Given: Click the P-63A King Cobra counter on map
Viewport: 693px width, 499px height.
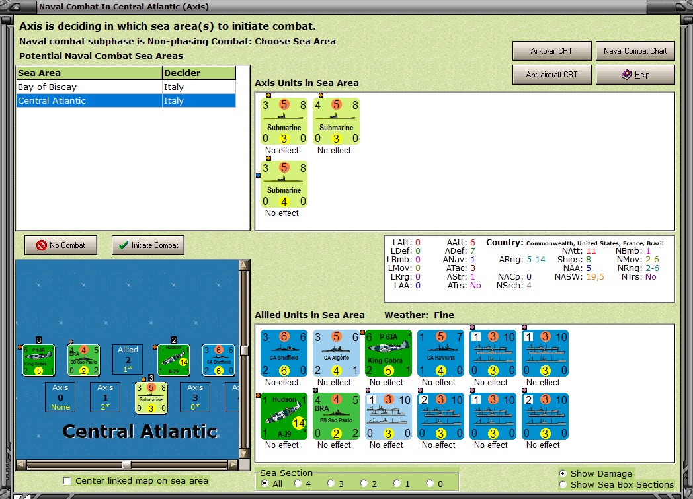Looking at the screenshot, I should [x=39, y=360].
